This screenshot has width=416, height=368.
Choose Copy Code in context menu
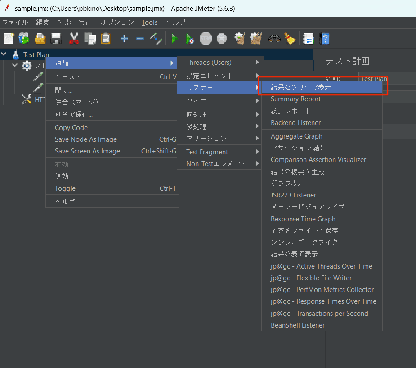tap(112, 128)
